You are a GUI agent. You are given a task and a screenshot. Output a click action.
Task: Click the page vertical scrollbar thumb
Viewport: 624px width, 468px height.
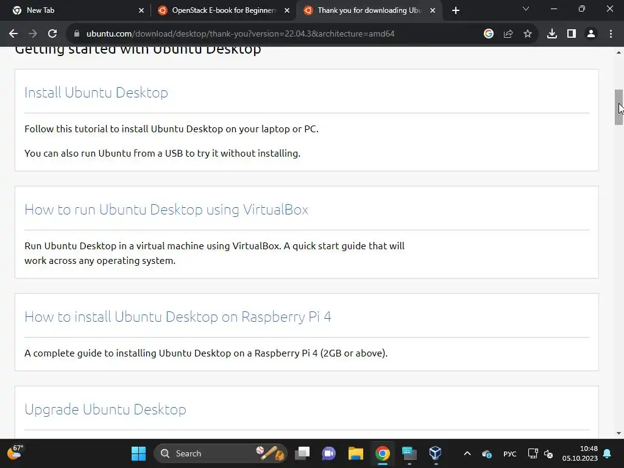point(619,107)
